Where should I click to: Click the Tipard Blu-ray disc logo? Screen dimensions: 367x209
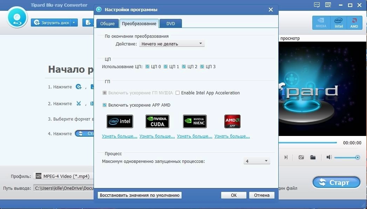(x=17, y=17)
